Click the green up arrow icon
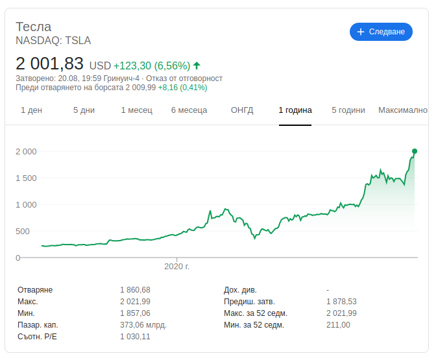Viewport: 438px width, 362px height. [x=197, y=66]
